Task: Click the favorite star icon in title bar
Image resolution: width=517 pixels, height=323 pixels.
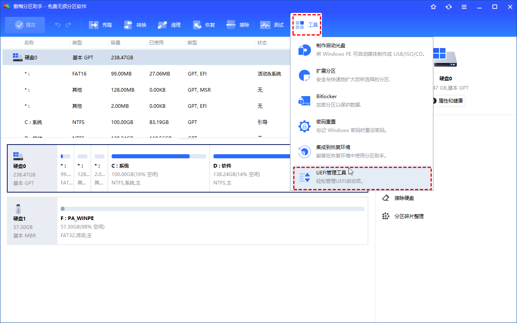Action: click(433, 7)
